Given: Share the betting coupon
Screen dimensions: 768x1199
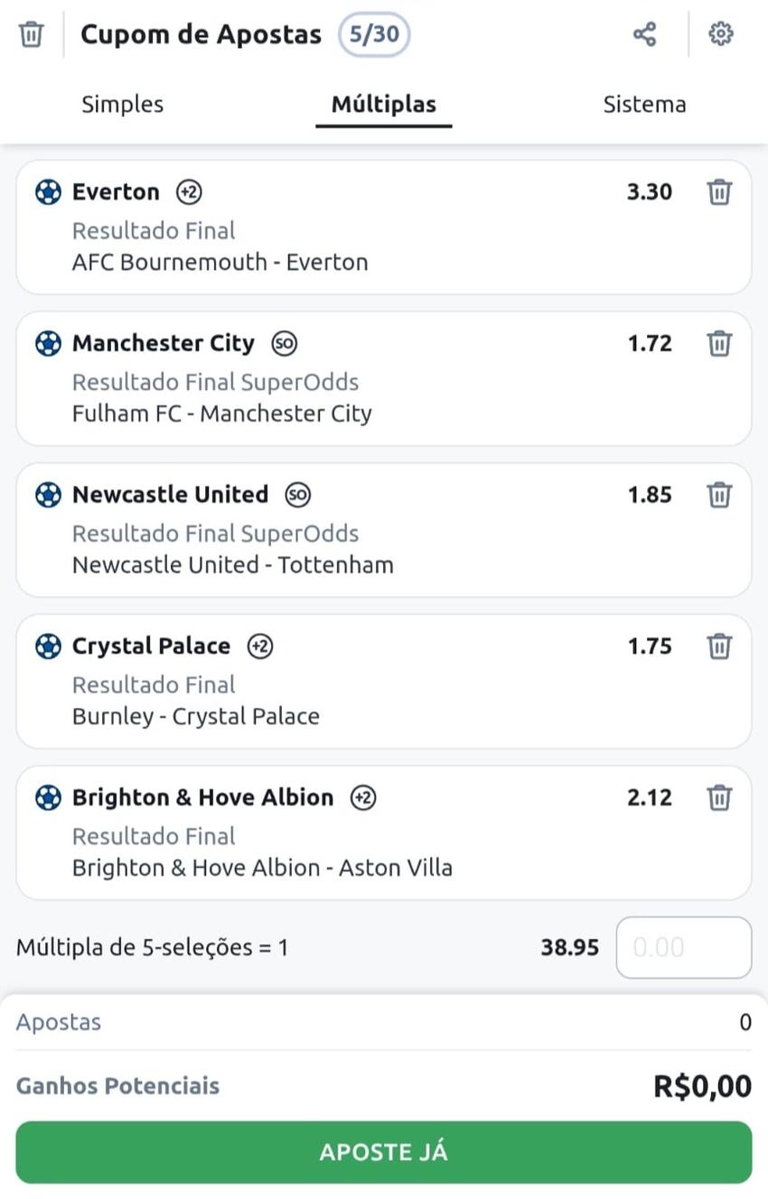Looking at the screenshot, I should click(x=645, y=33).
